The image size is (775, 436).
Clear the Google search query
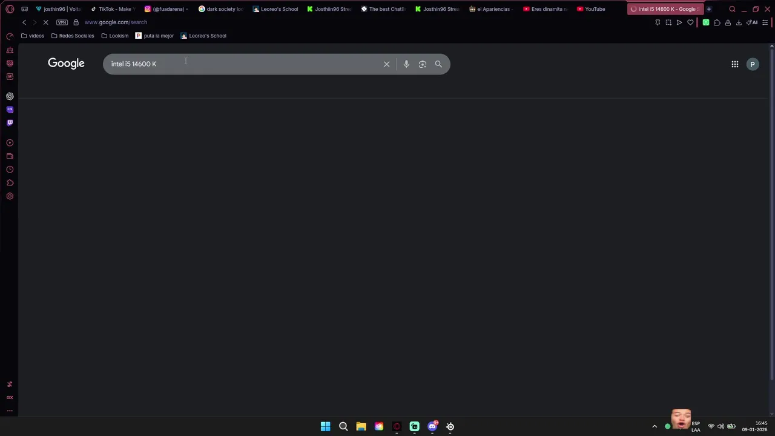pos(386,64)
